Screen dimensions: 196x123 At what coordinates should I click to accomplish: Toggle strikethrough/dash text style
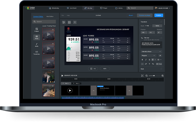(142, 64)
